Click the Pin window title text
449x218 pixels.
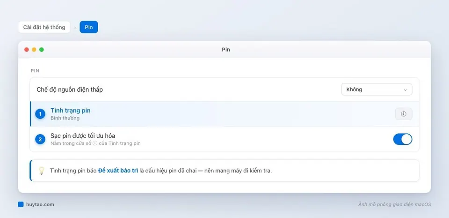[x=226, y=50]
